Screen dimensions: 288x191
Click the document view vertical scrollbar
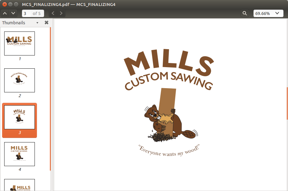coord(287,103)
